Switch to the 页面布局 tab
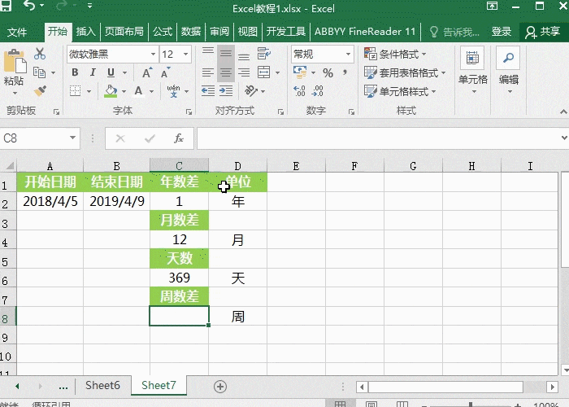Viewport: 569px width, 407px height. pyautogui.click(x=124, y=32)
